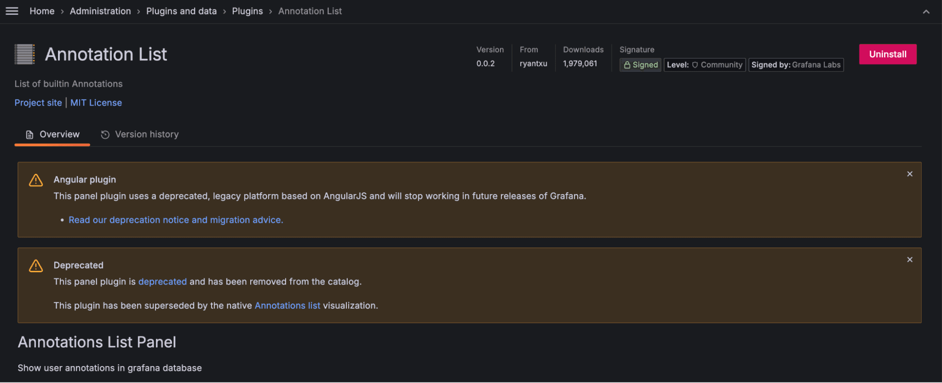942x383 pixels.
Task: Collapse the top bar with chevron
Action: coord(926,12)
